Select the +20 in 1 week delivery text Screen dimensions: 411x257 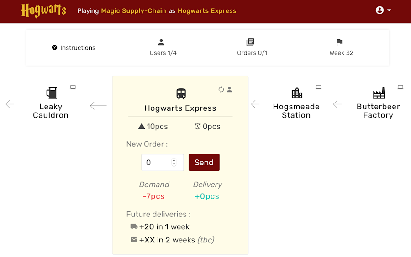coord(164,226)
